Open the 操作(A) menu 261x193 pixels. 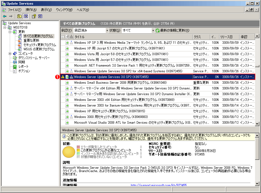coord(31,10)
